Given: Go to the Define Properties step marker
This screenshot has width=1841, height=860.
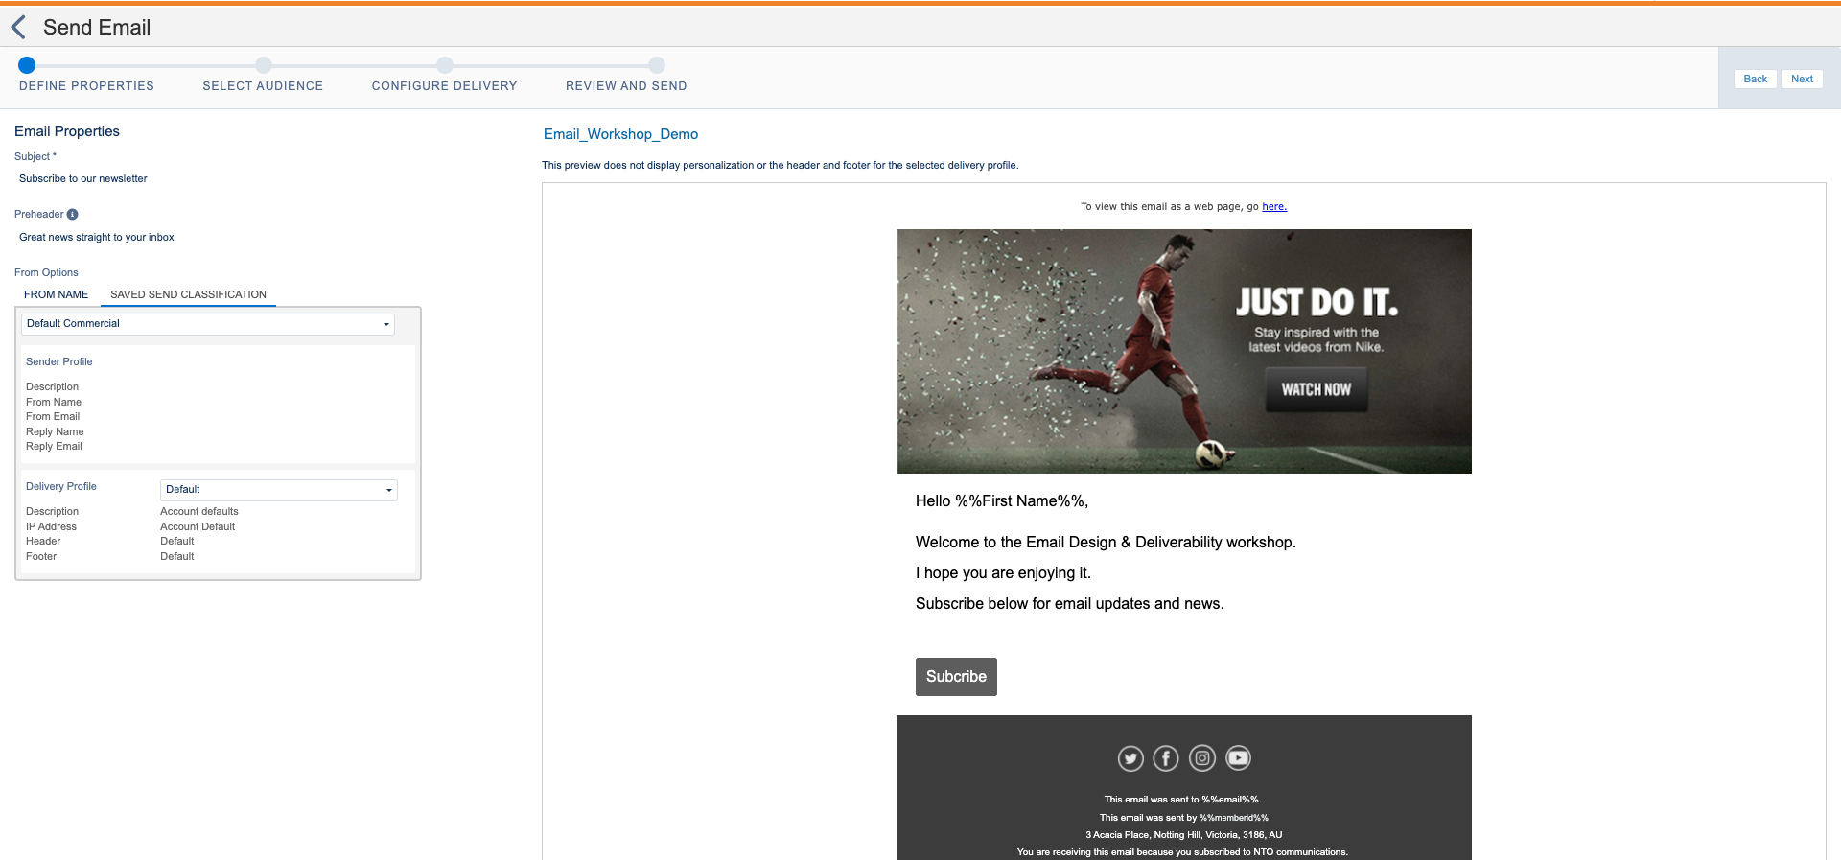Looking at the screenshot, I should pyautogui.click(x=27, y=65).
